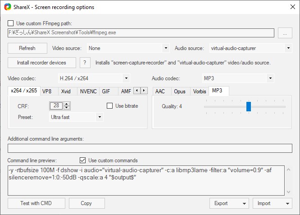Click Additional command line arguments field
Image resolution: width=300 pixels, height=215 pixels.
(150, 148)
